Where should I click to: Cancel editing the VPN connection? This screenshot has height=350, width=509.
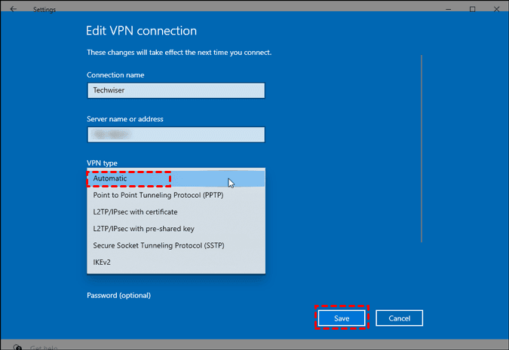(399, 318)
